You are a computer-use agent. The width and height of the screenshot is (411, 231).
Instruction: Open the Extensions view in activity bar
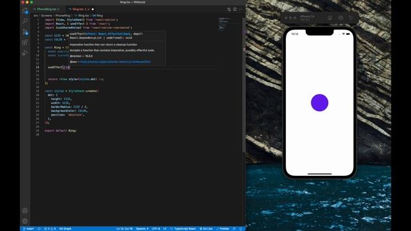25,42
